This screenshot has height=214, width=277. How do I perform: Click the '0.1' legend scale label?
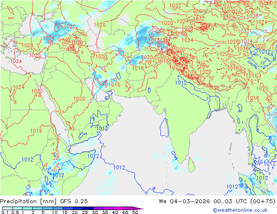(x=5, y=212)
